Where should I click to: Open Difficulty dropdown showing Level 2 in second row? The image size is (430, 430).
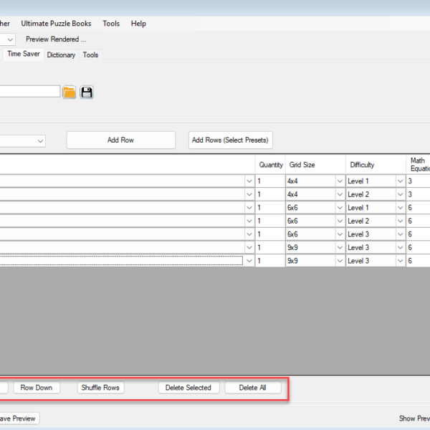point(399,195)
